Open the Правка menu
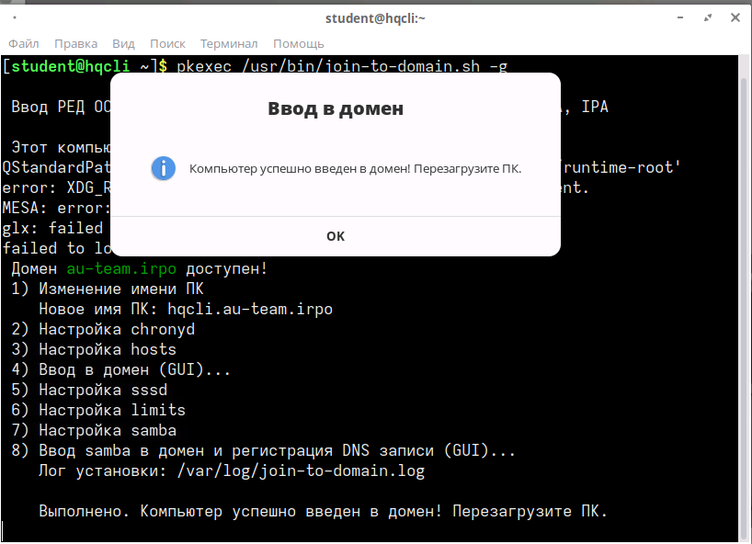752x544 pixels. (75, 43)
